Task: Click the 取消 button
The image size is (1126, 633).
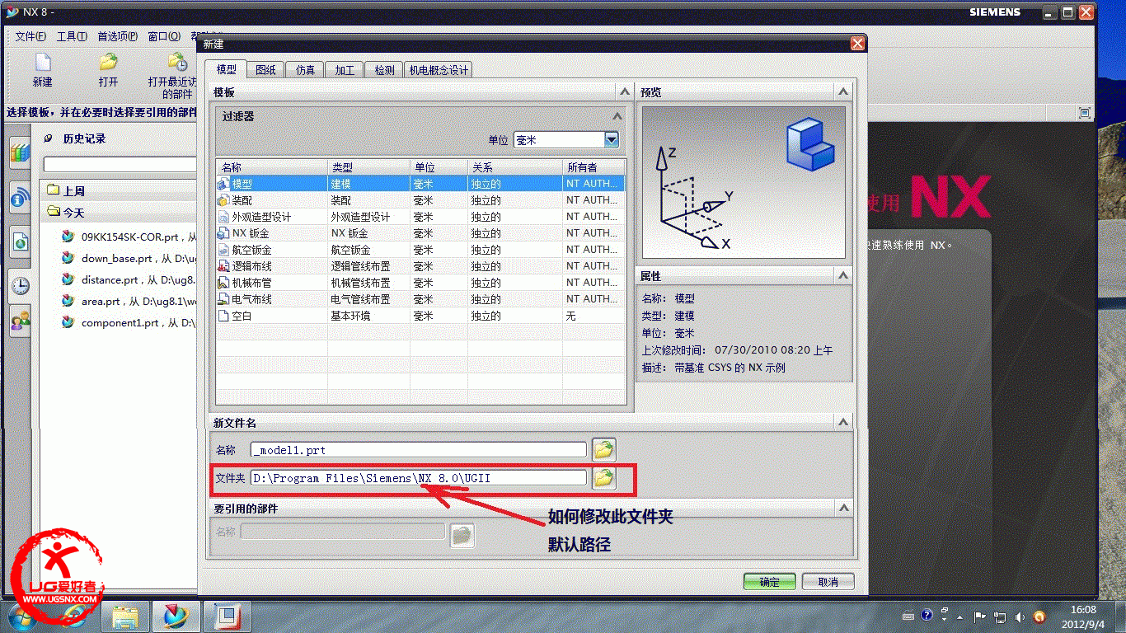Action: (828, 582)
